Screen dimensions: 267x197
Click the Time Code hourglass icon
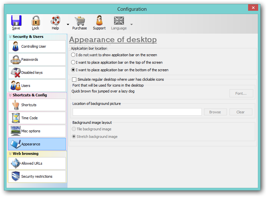point(16,118)
